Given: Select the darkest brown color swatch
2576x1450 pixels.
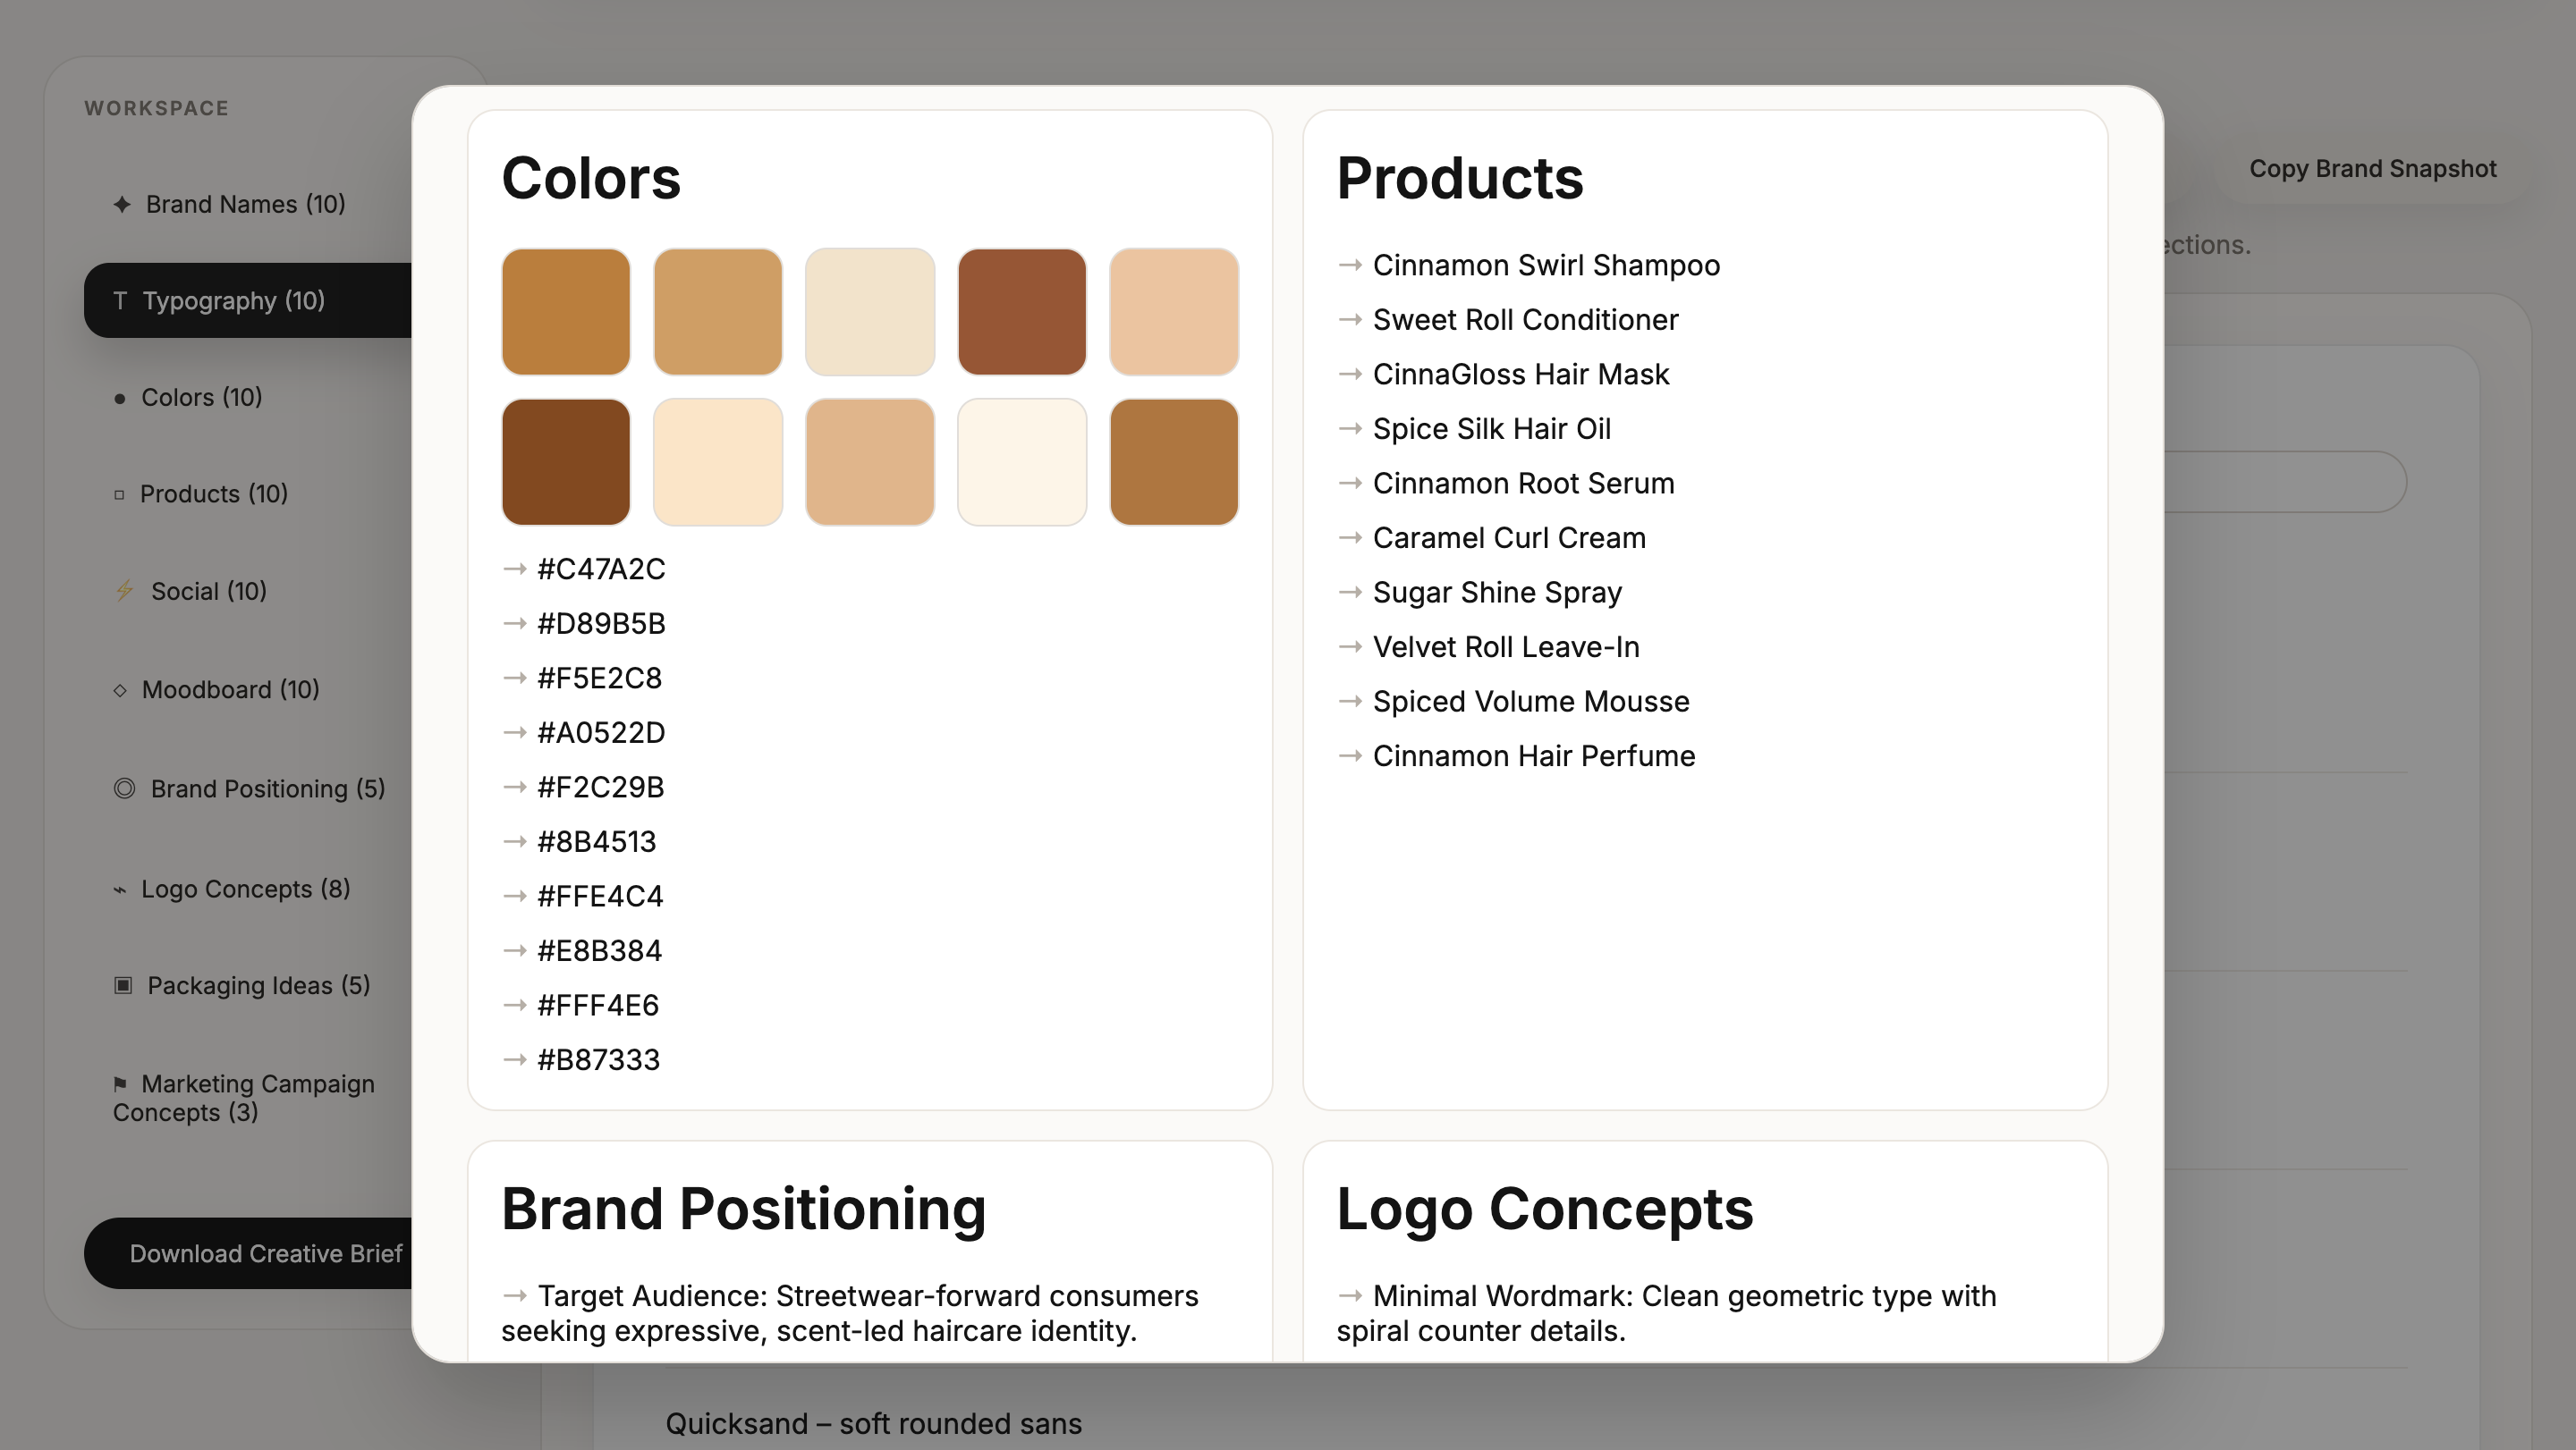Looking at the screenshot, I should pyautogui.click(x=566, y=461).
